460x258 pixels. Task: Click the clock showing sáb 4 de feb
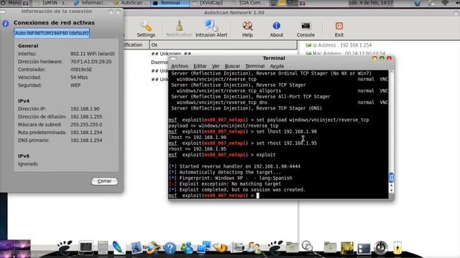[x=371, y=3]
